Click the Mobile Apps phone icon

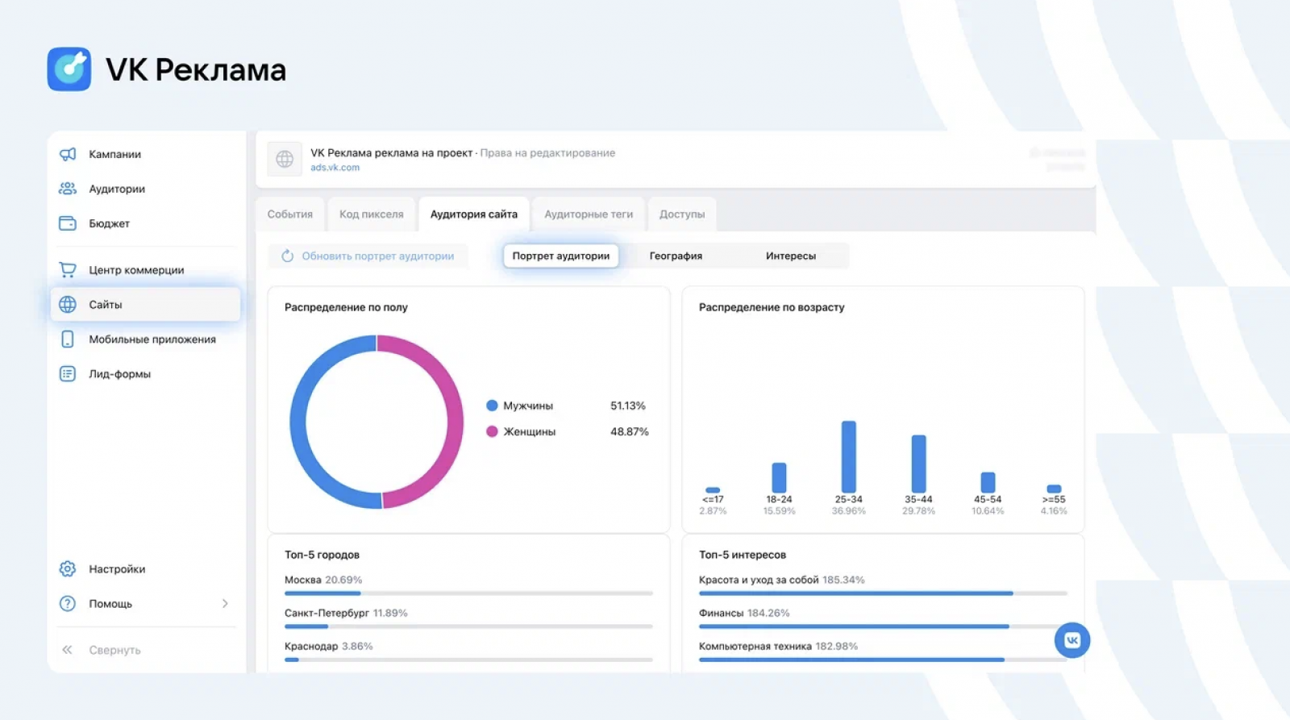coord(68,339)
